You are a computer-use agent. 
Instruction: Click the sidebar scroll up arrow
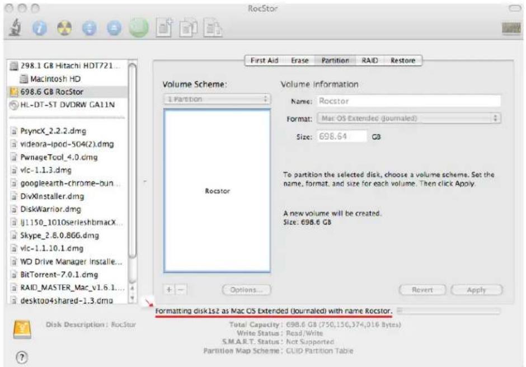tap(133, 288)
